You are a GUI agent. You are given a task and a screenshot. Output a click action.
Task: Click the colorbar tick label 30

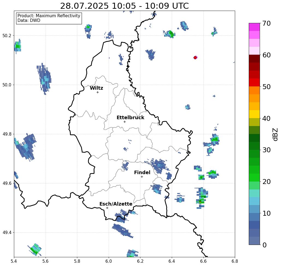tap(266, 150)
